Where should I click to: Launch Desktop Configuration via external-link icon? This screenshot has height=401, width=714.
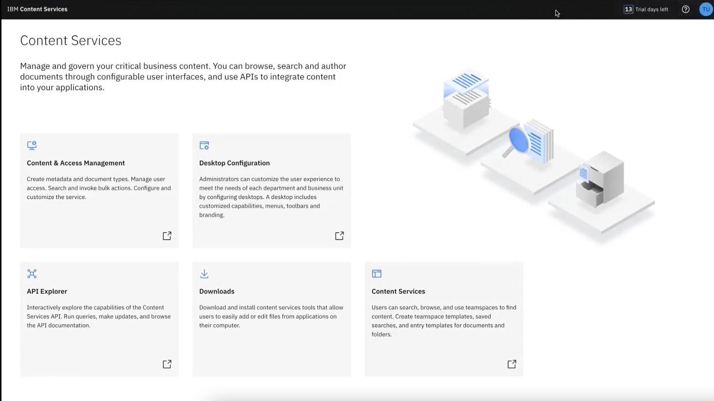339,236
